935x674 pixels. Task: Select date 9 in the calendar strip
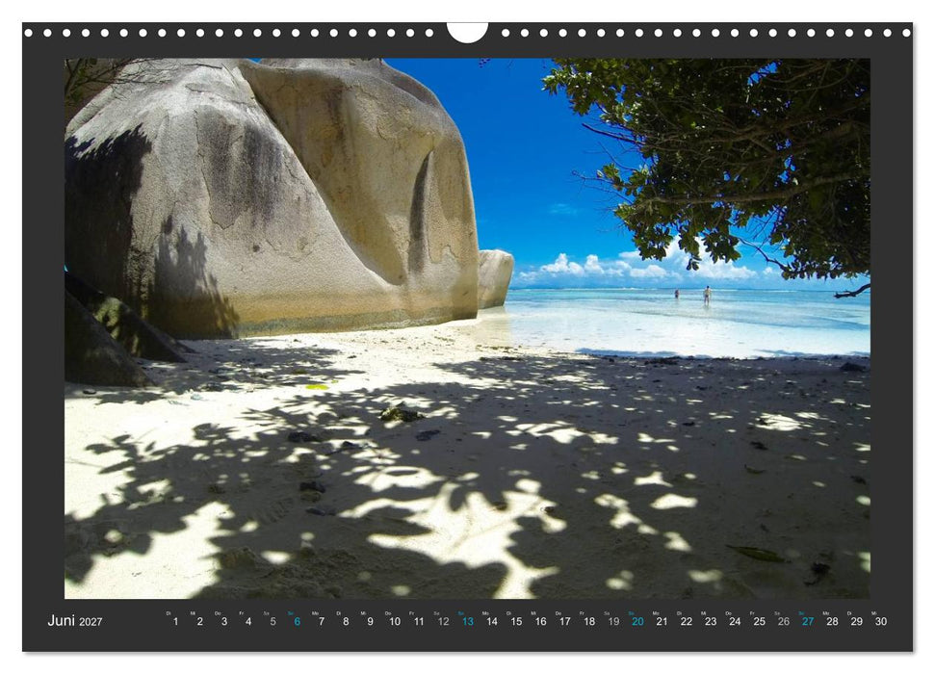(x=371, y=621)
